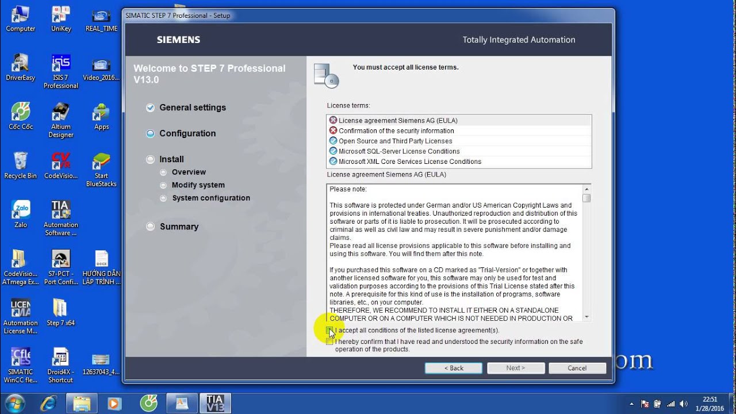This screenshot has height=414, width=736.
Task: Select SIMATIC WinCC flexible desktop icon
Action: (x=20, y=365)
